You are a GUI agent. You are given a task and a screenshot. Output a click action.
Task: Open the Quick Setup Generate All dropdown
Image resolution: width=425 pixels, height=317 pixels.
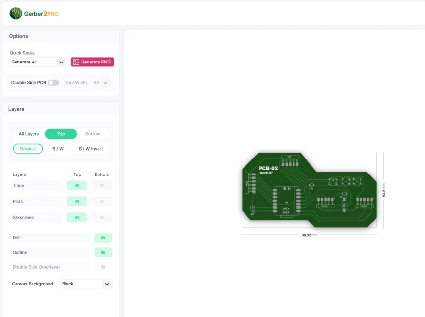[37, 62]
